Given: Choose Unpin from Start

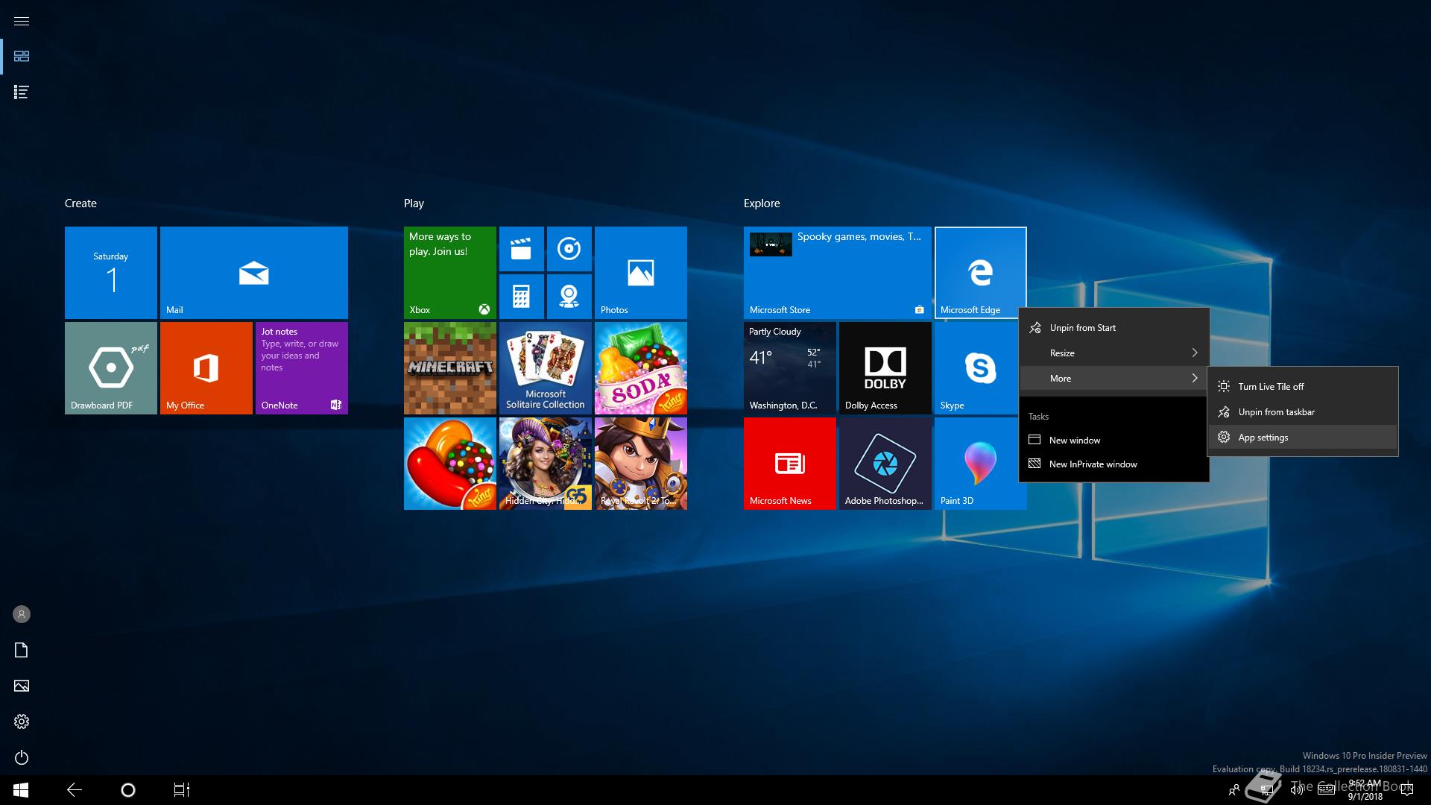Looking at the screenshot, I should 1113,328.
